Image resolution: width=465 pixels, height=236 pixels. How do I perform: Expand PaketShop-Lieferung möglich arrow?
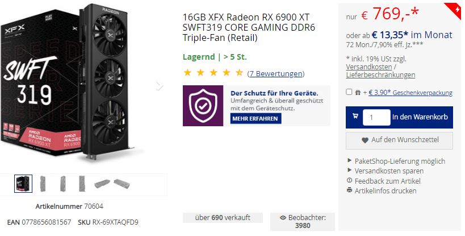point(349,160)
